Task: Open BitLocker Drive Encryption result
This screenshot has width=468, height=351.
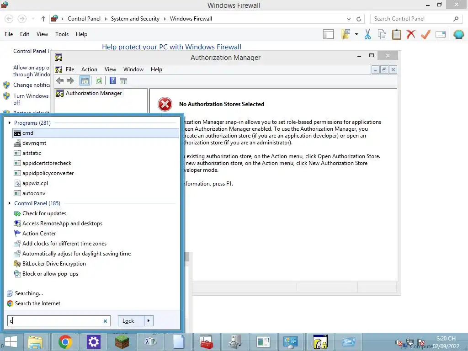Action: [x=96, y=264]
